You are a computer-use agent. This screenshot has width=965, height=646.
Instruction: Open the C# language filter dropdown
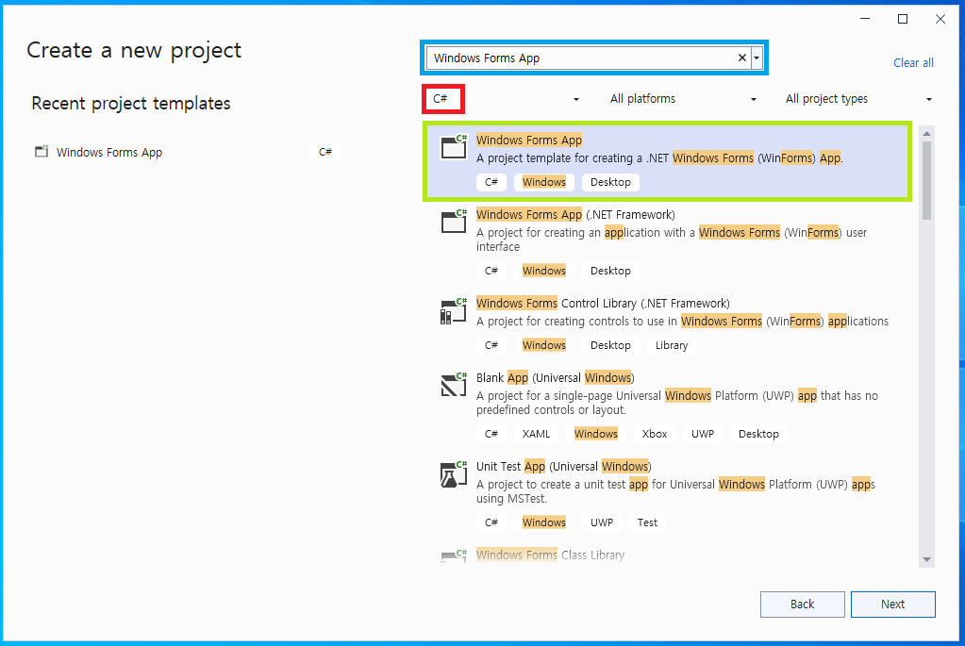point(505,99)
